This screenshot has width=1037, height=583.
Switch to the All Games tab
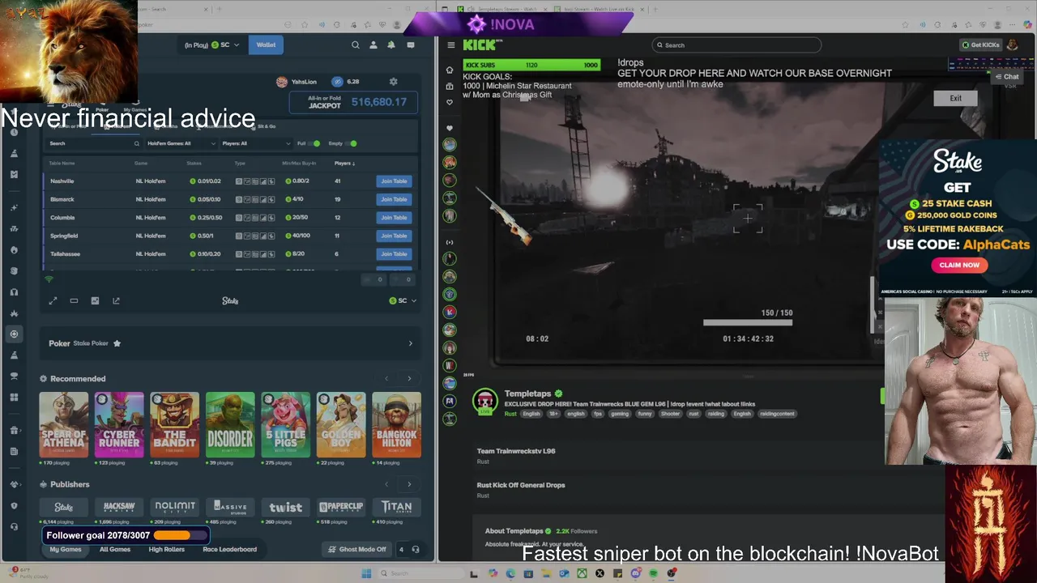[115, 549]
